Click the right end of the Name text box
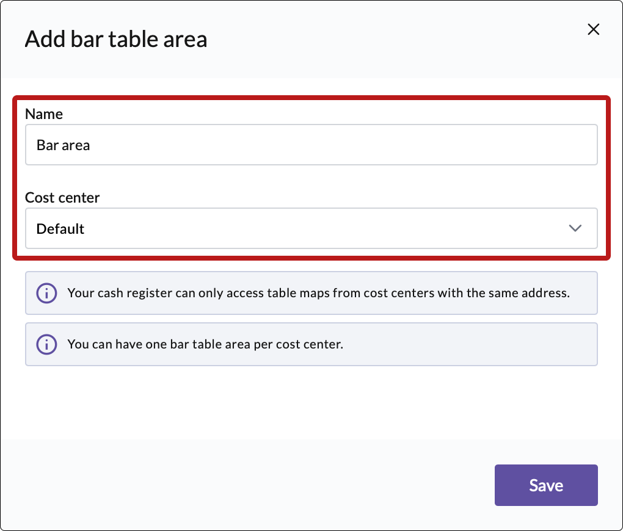Viewport: 623px width, 531px height. coord(574,145)
